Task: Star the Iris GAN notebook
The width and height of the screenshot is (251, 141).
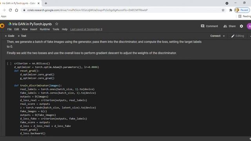Action: tap(56, 24)
